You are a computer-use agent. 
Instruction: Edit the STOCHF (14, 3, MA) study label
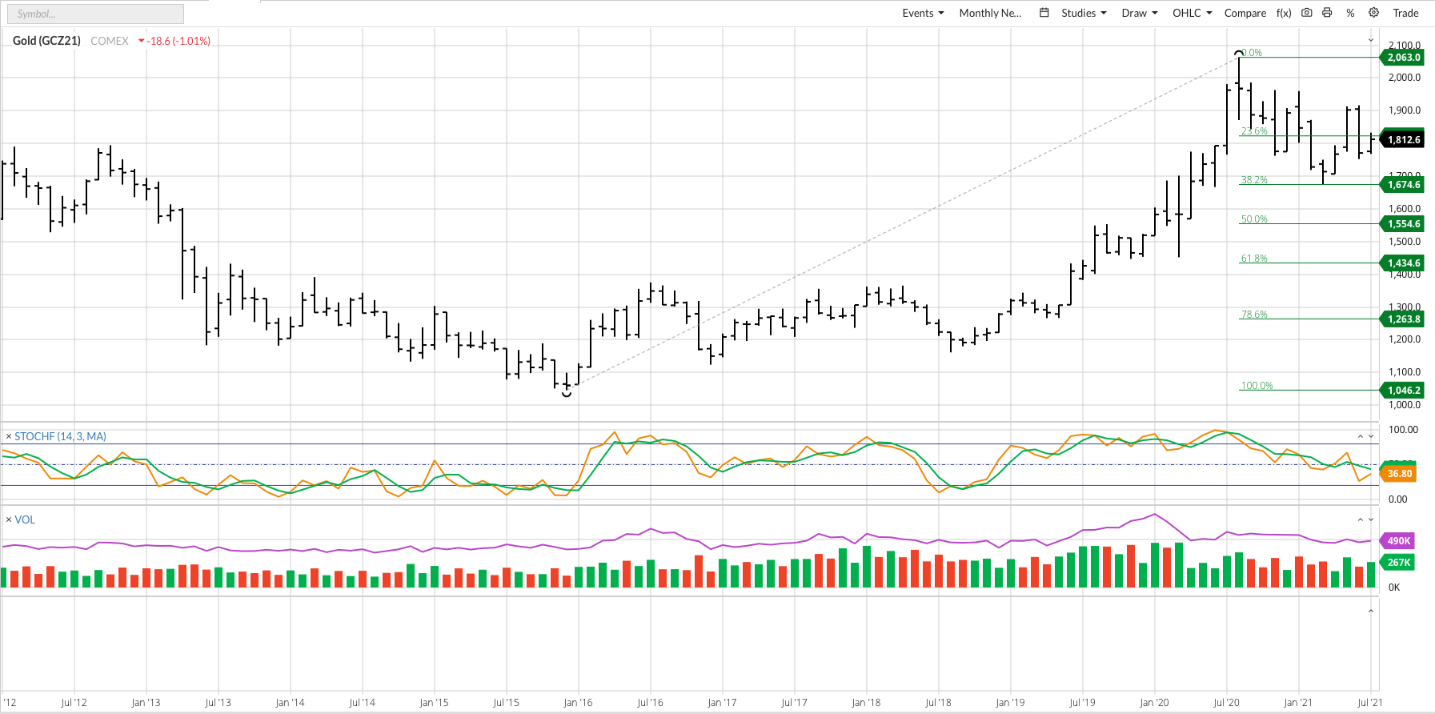coord(60,436)
